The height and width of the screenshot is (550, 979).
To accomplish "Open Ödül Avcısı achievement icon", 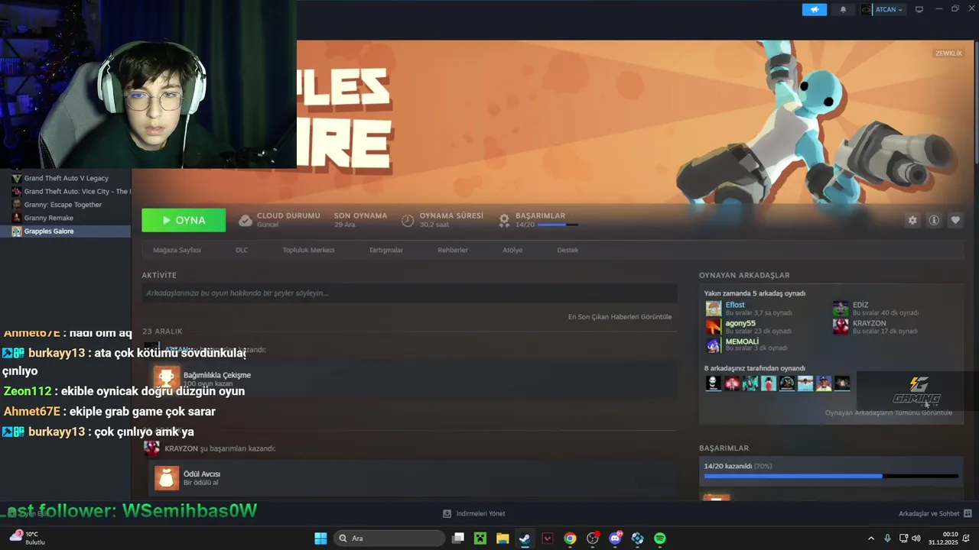I will pyautogui.click(x=167, y=478).
